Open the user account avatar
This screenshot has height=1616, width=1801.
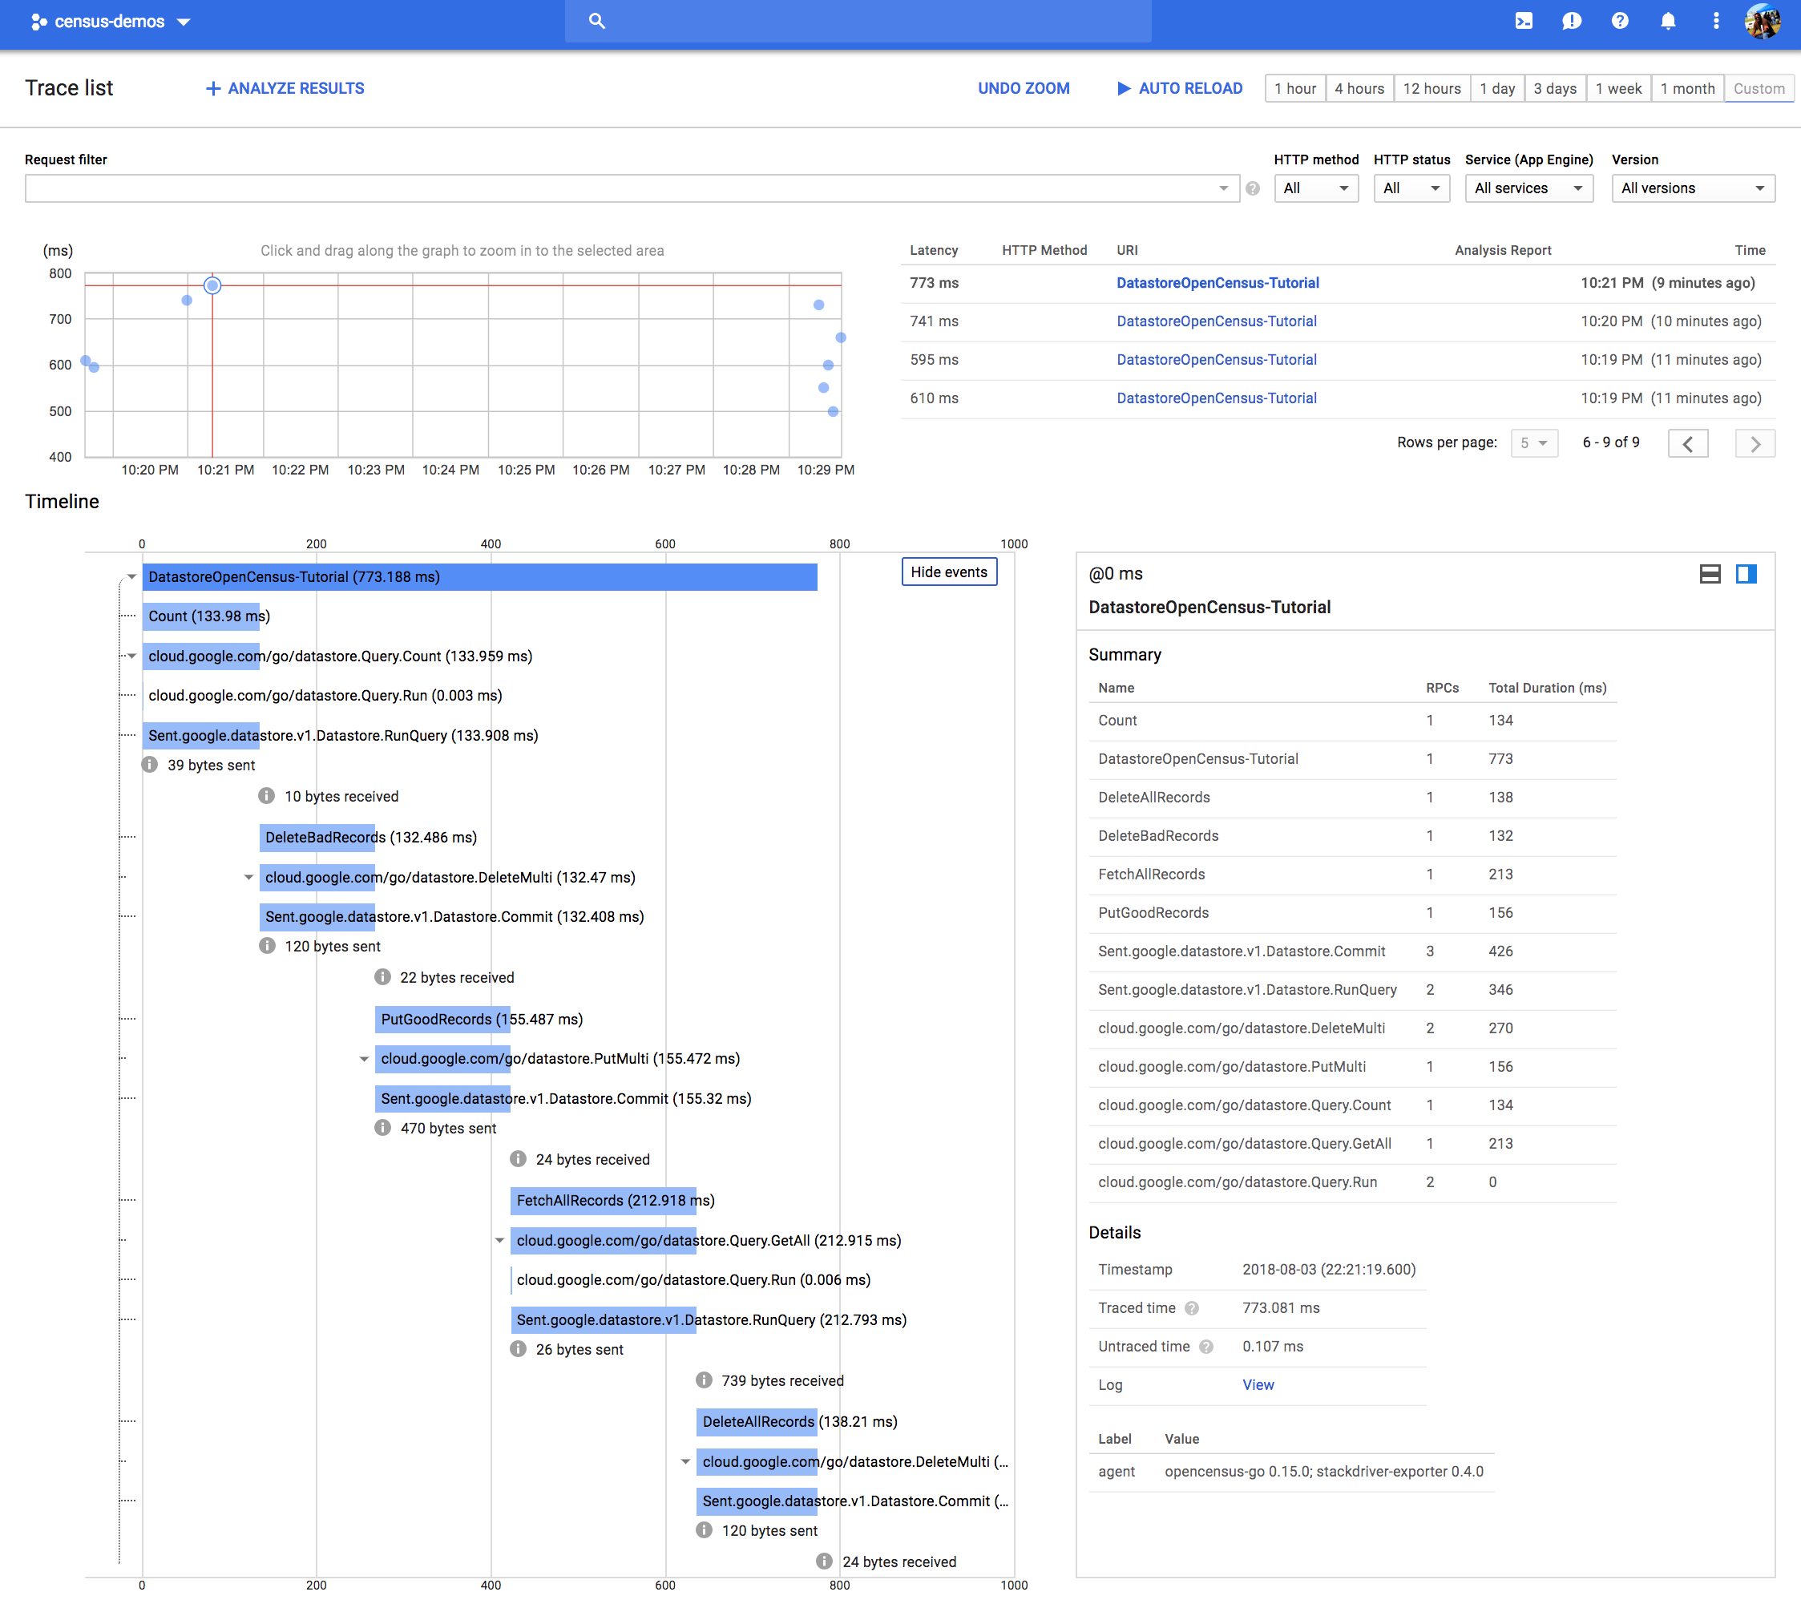[x=1762, y=20]
